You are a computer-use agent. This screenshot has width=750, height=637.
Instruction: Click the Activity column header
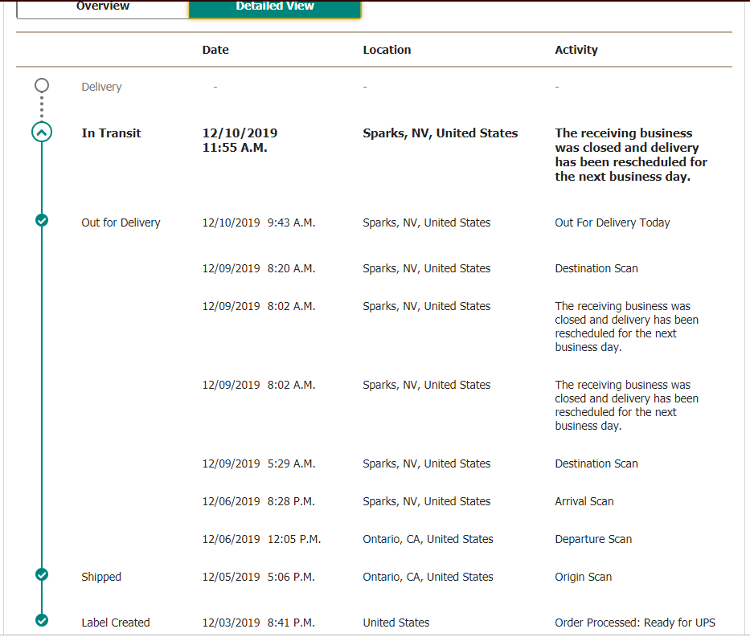(x=576, y=50)
